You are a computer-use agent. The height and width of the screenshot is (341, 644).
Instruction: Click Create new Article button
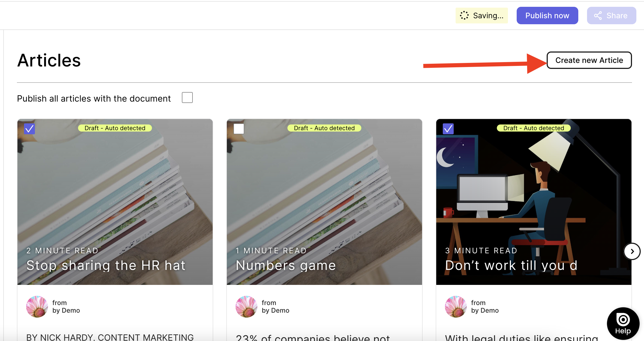pyautogui.click(x=589, y=60)
